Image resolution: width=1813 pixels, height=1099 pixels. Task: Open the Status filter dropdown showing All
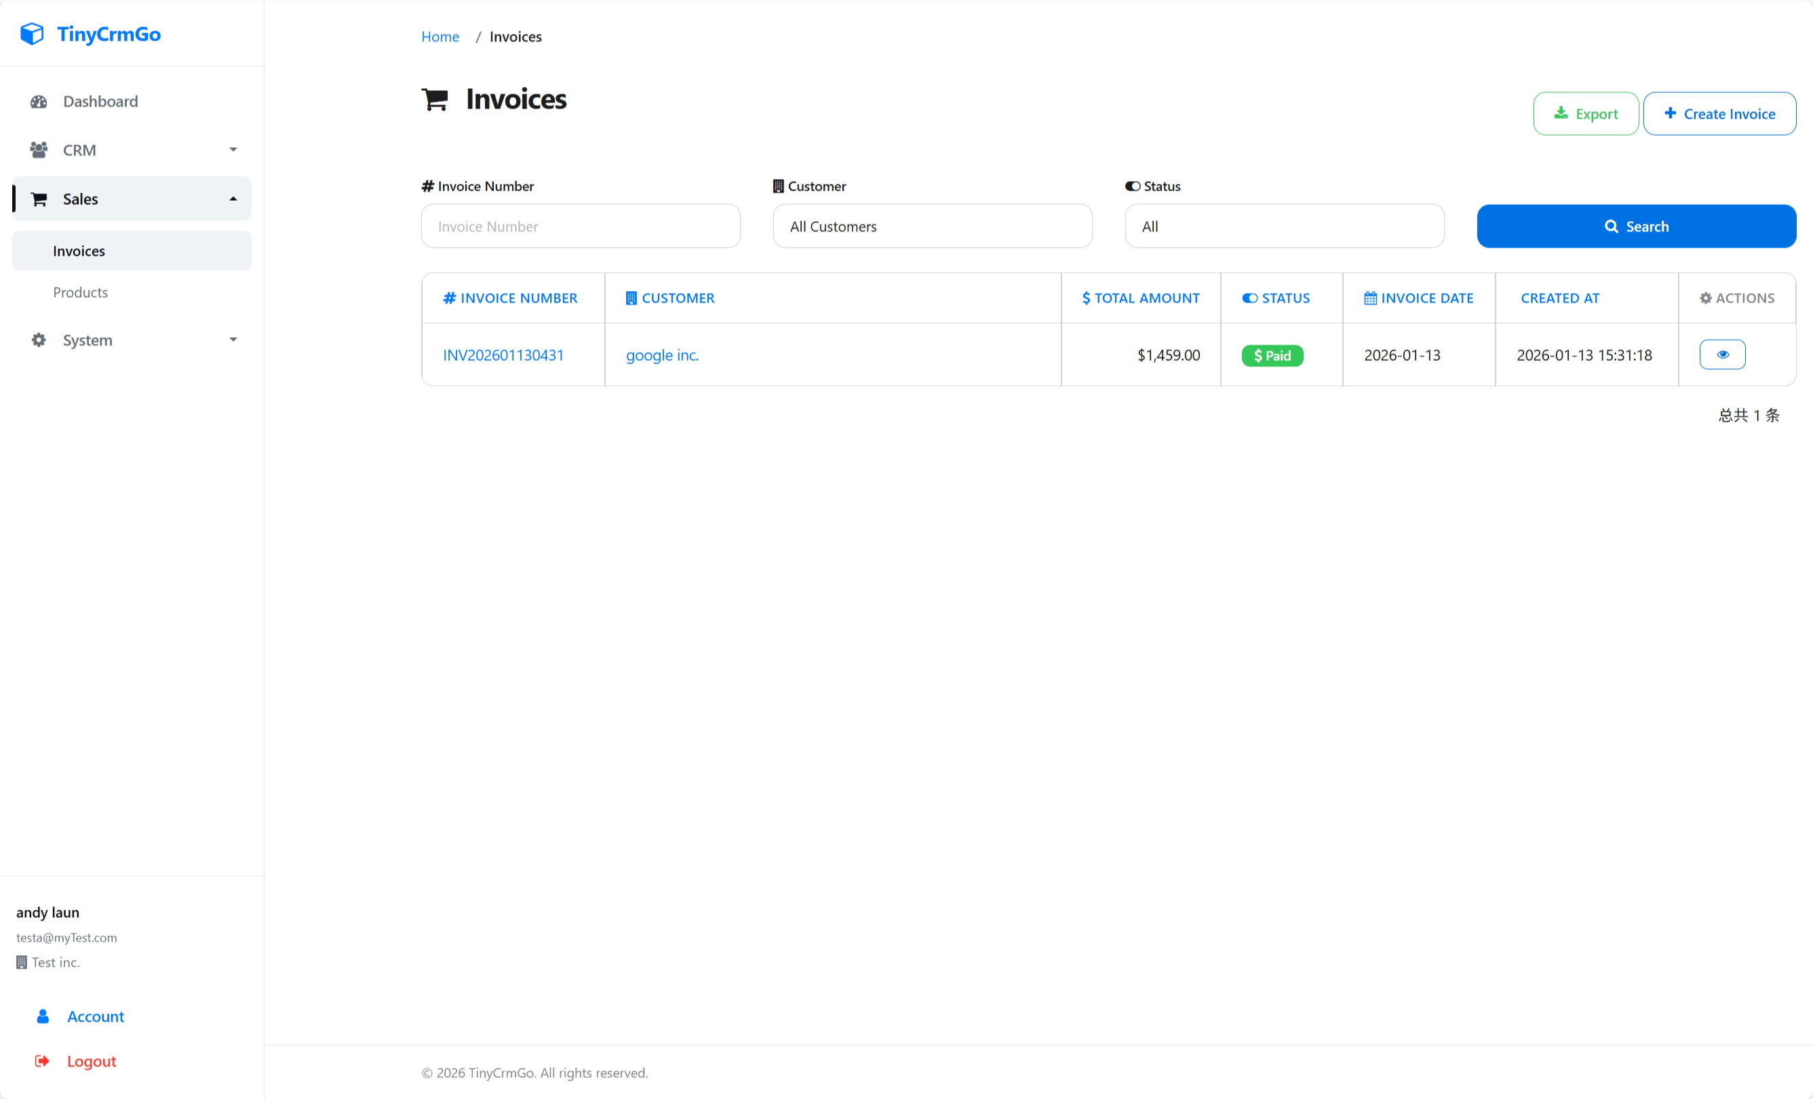coord(1284,226)
